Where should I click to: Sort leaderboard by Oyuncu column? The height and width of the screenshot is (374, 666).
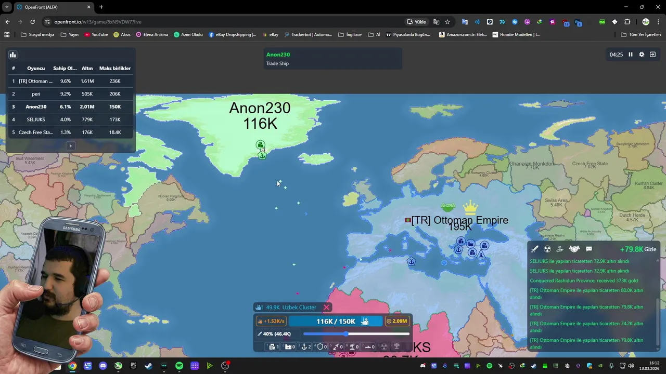tap(36, 69)
